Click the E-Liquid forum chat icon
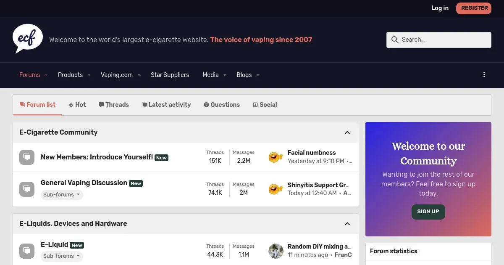 [x=27, y=251]
